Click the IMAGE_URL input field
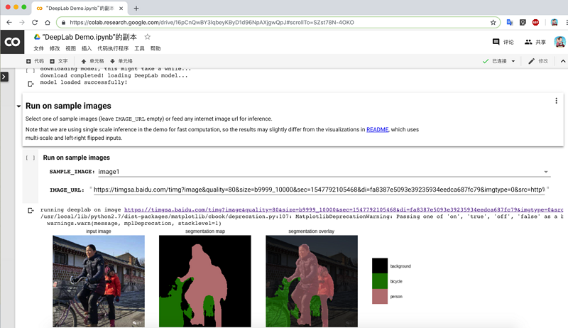568x328 pixels. (319, 190)
